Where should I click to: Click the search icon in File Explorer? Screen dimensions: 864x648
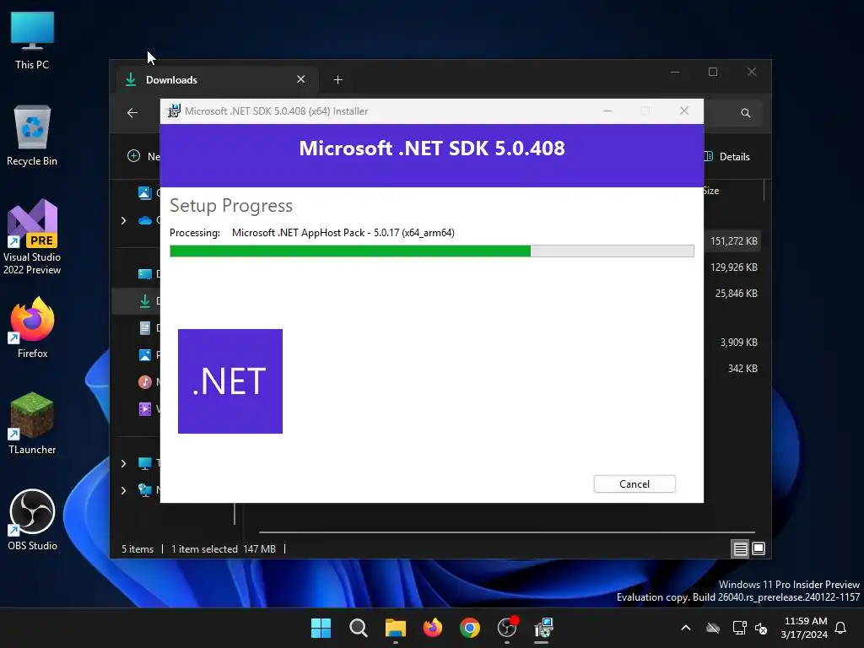746,113
